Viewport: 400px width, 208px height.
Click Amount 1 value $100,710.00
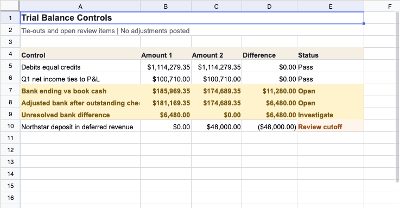pos(166,78)
